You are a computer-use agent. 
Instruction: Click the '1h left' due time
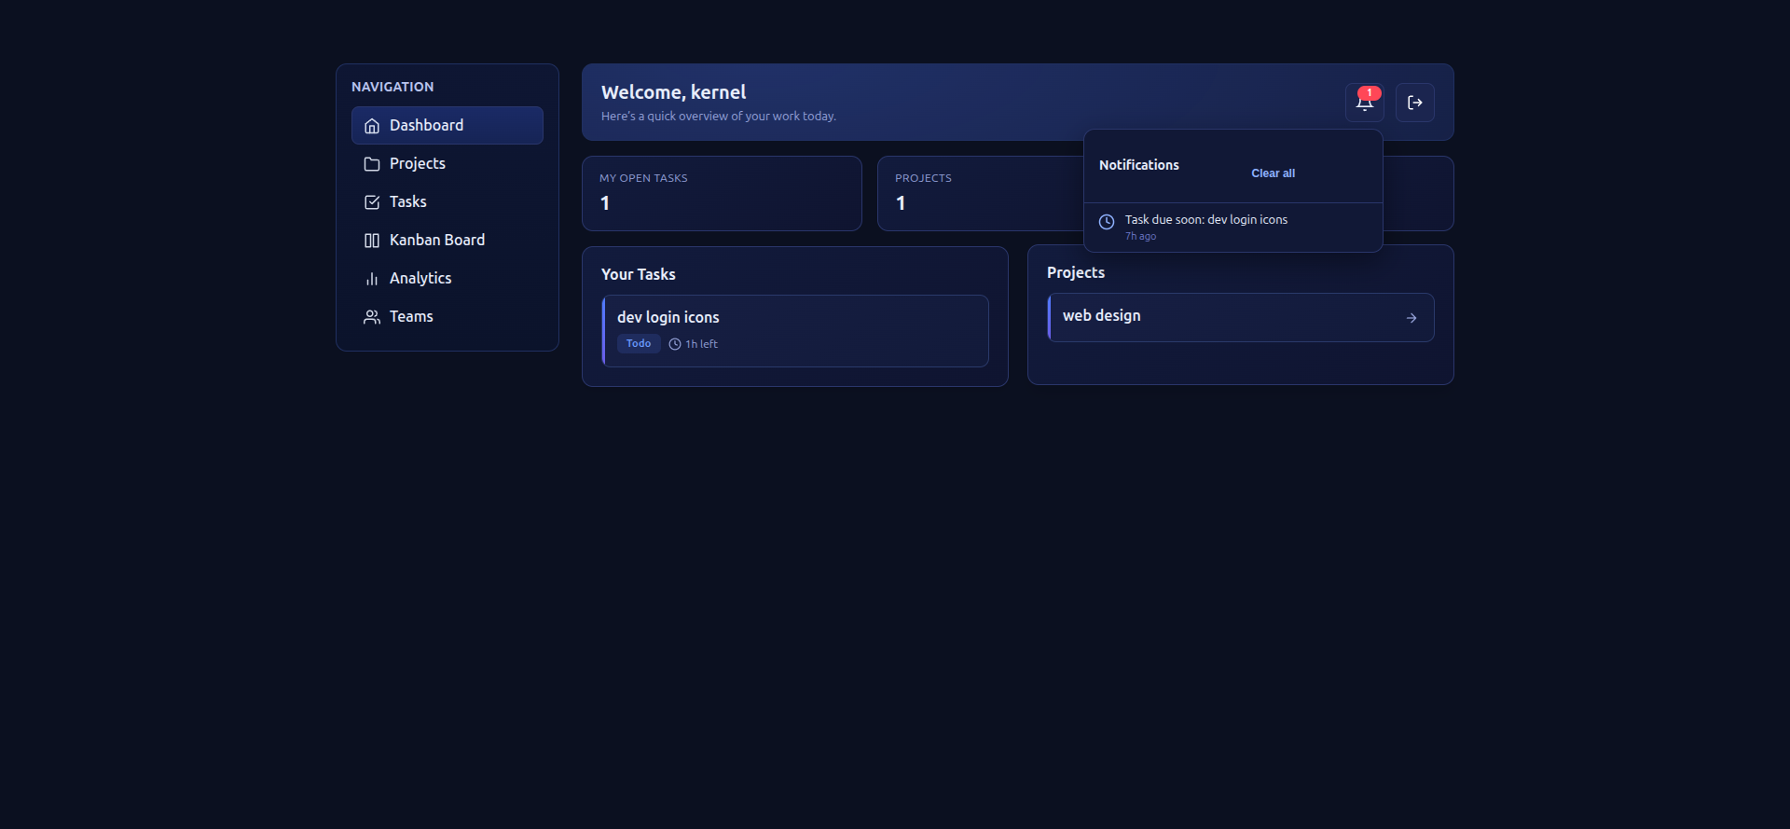[x=701, y=344]
